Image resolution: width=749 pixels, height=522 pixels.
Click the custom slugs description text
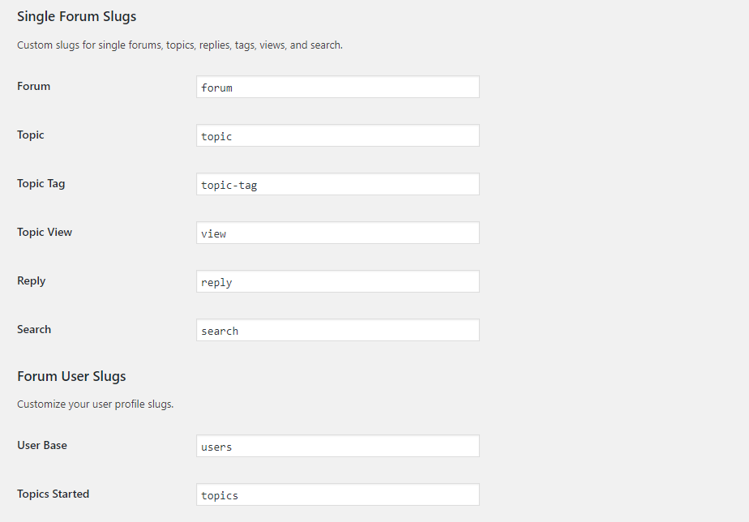tap(180, 45)
